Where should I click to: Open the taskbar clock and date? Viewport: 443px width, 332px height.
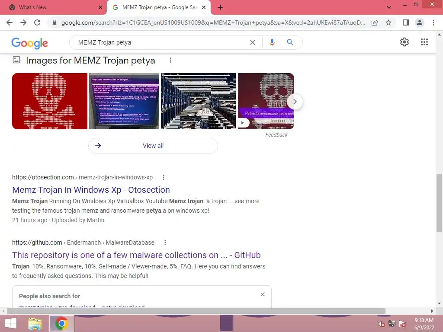[424, 323]
